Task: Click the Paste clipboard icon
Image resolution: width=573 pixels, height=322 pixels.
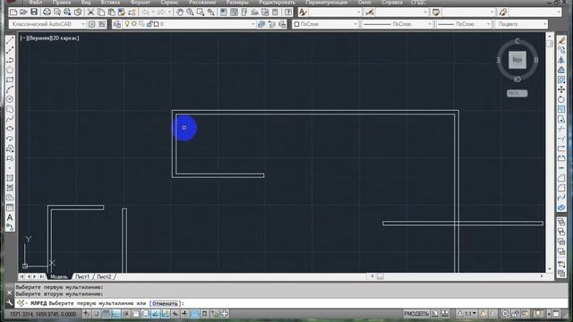Action: coord(111,12)
